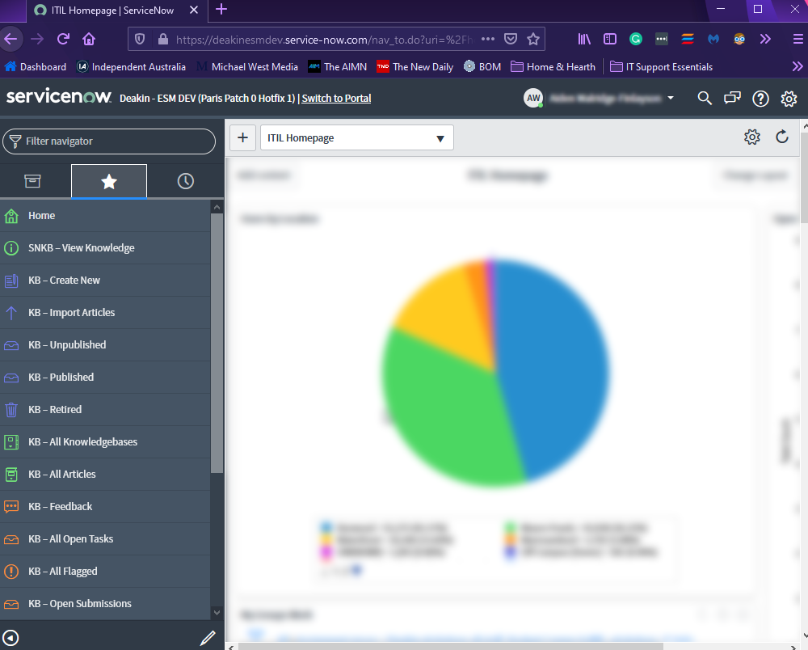
Task: Open Connect chat sidebar icon
Action: click(732, 98)
